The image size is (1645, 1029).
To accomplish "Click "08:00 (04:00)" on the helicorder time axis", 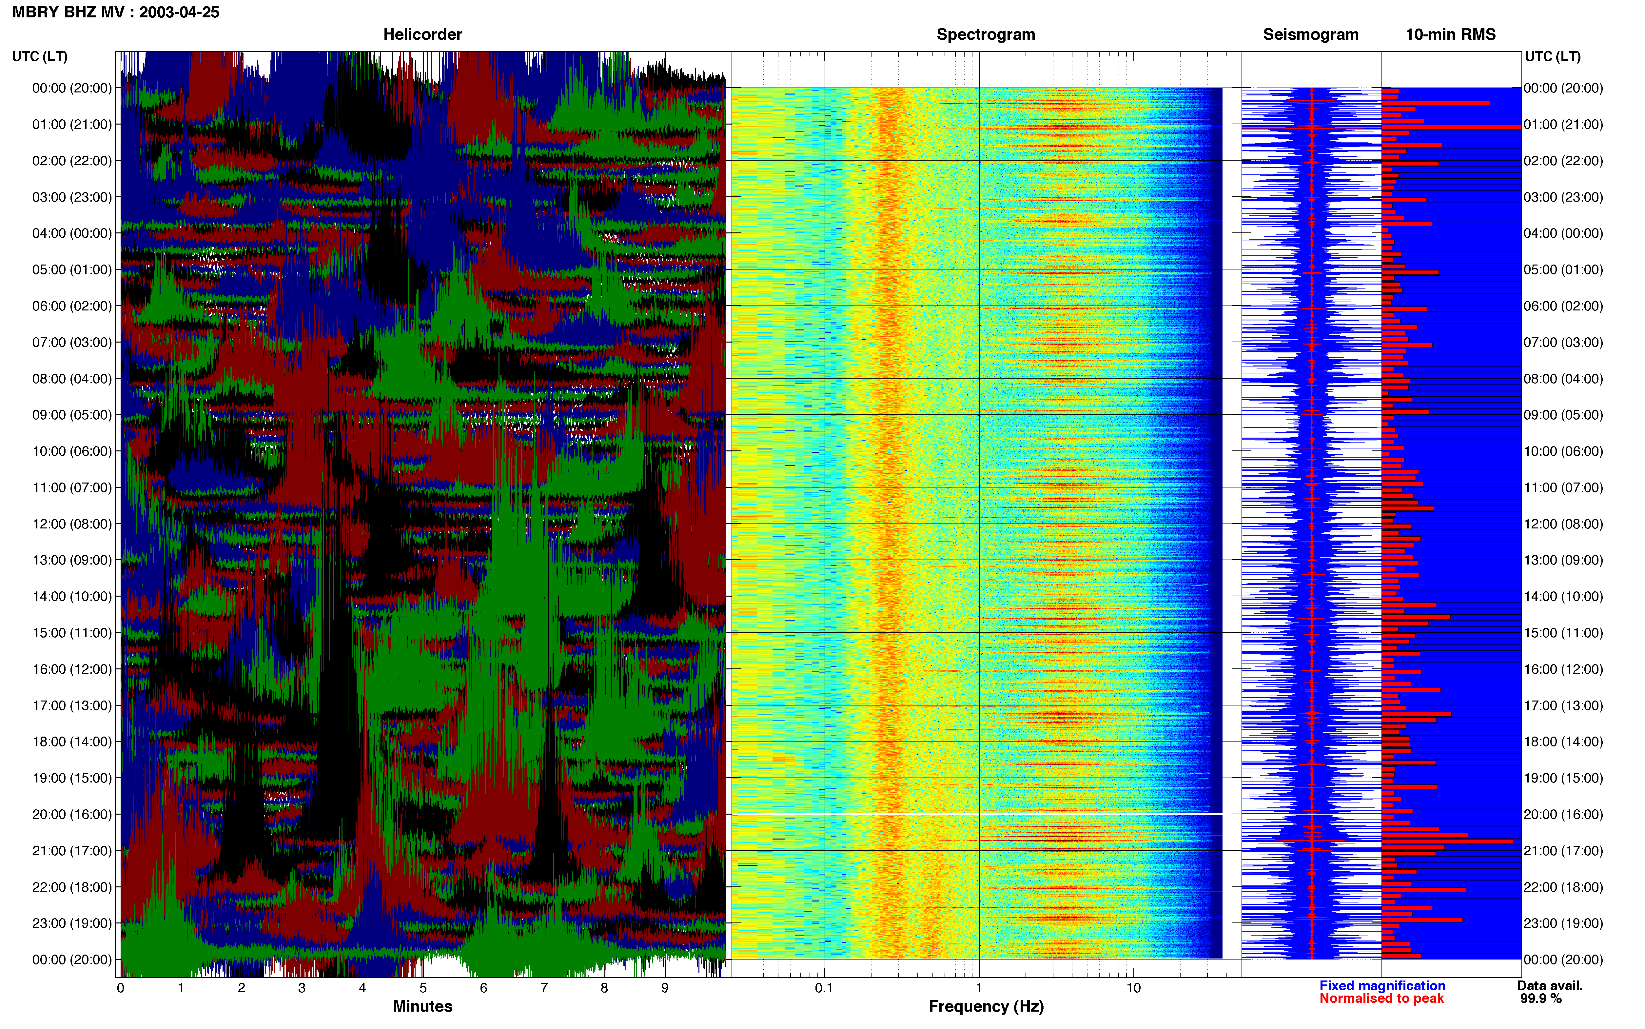I will click(x=72, y=378).
